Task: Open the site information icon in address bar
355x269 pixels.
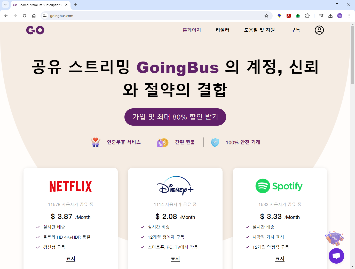Action: coord(45,16)
